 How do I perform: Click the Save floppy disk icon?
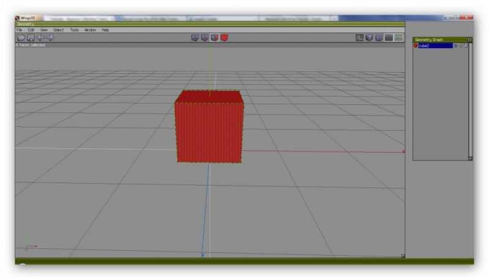tap(31, 38)
